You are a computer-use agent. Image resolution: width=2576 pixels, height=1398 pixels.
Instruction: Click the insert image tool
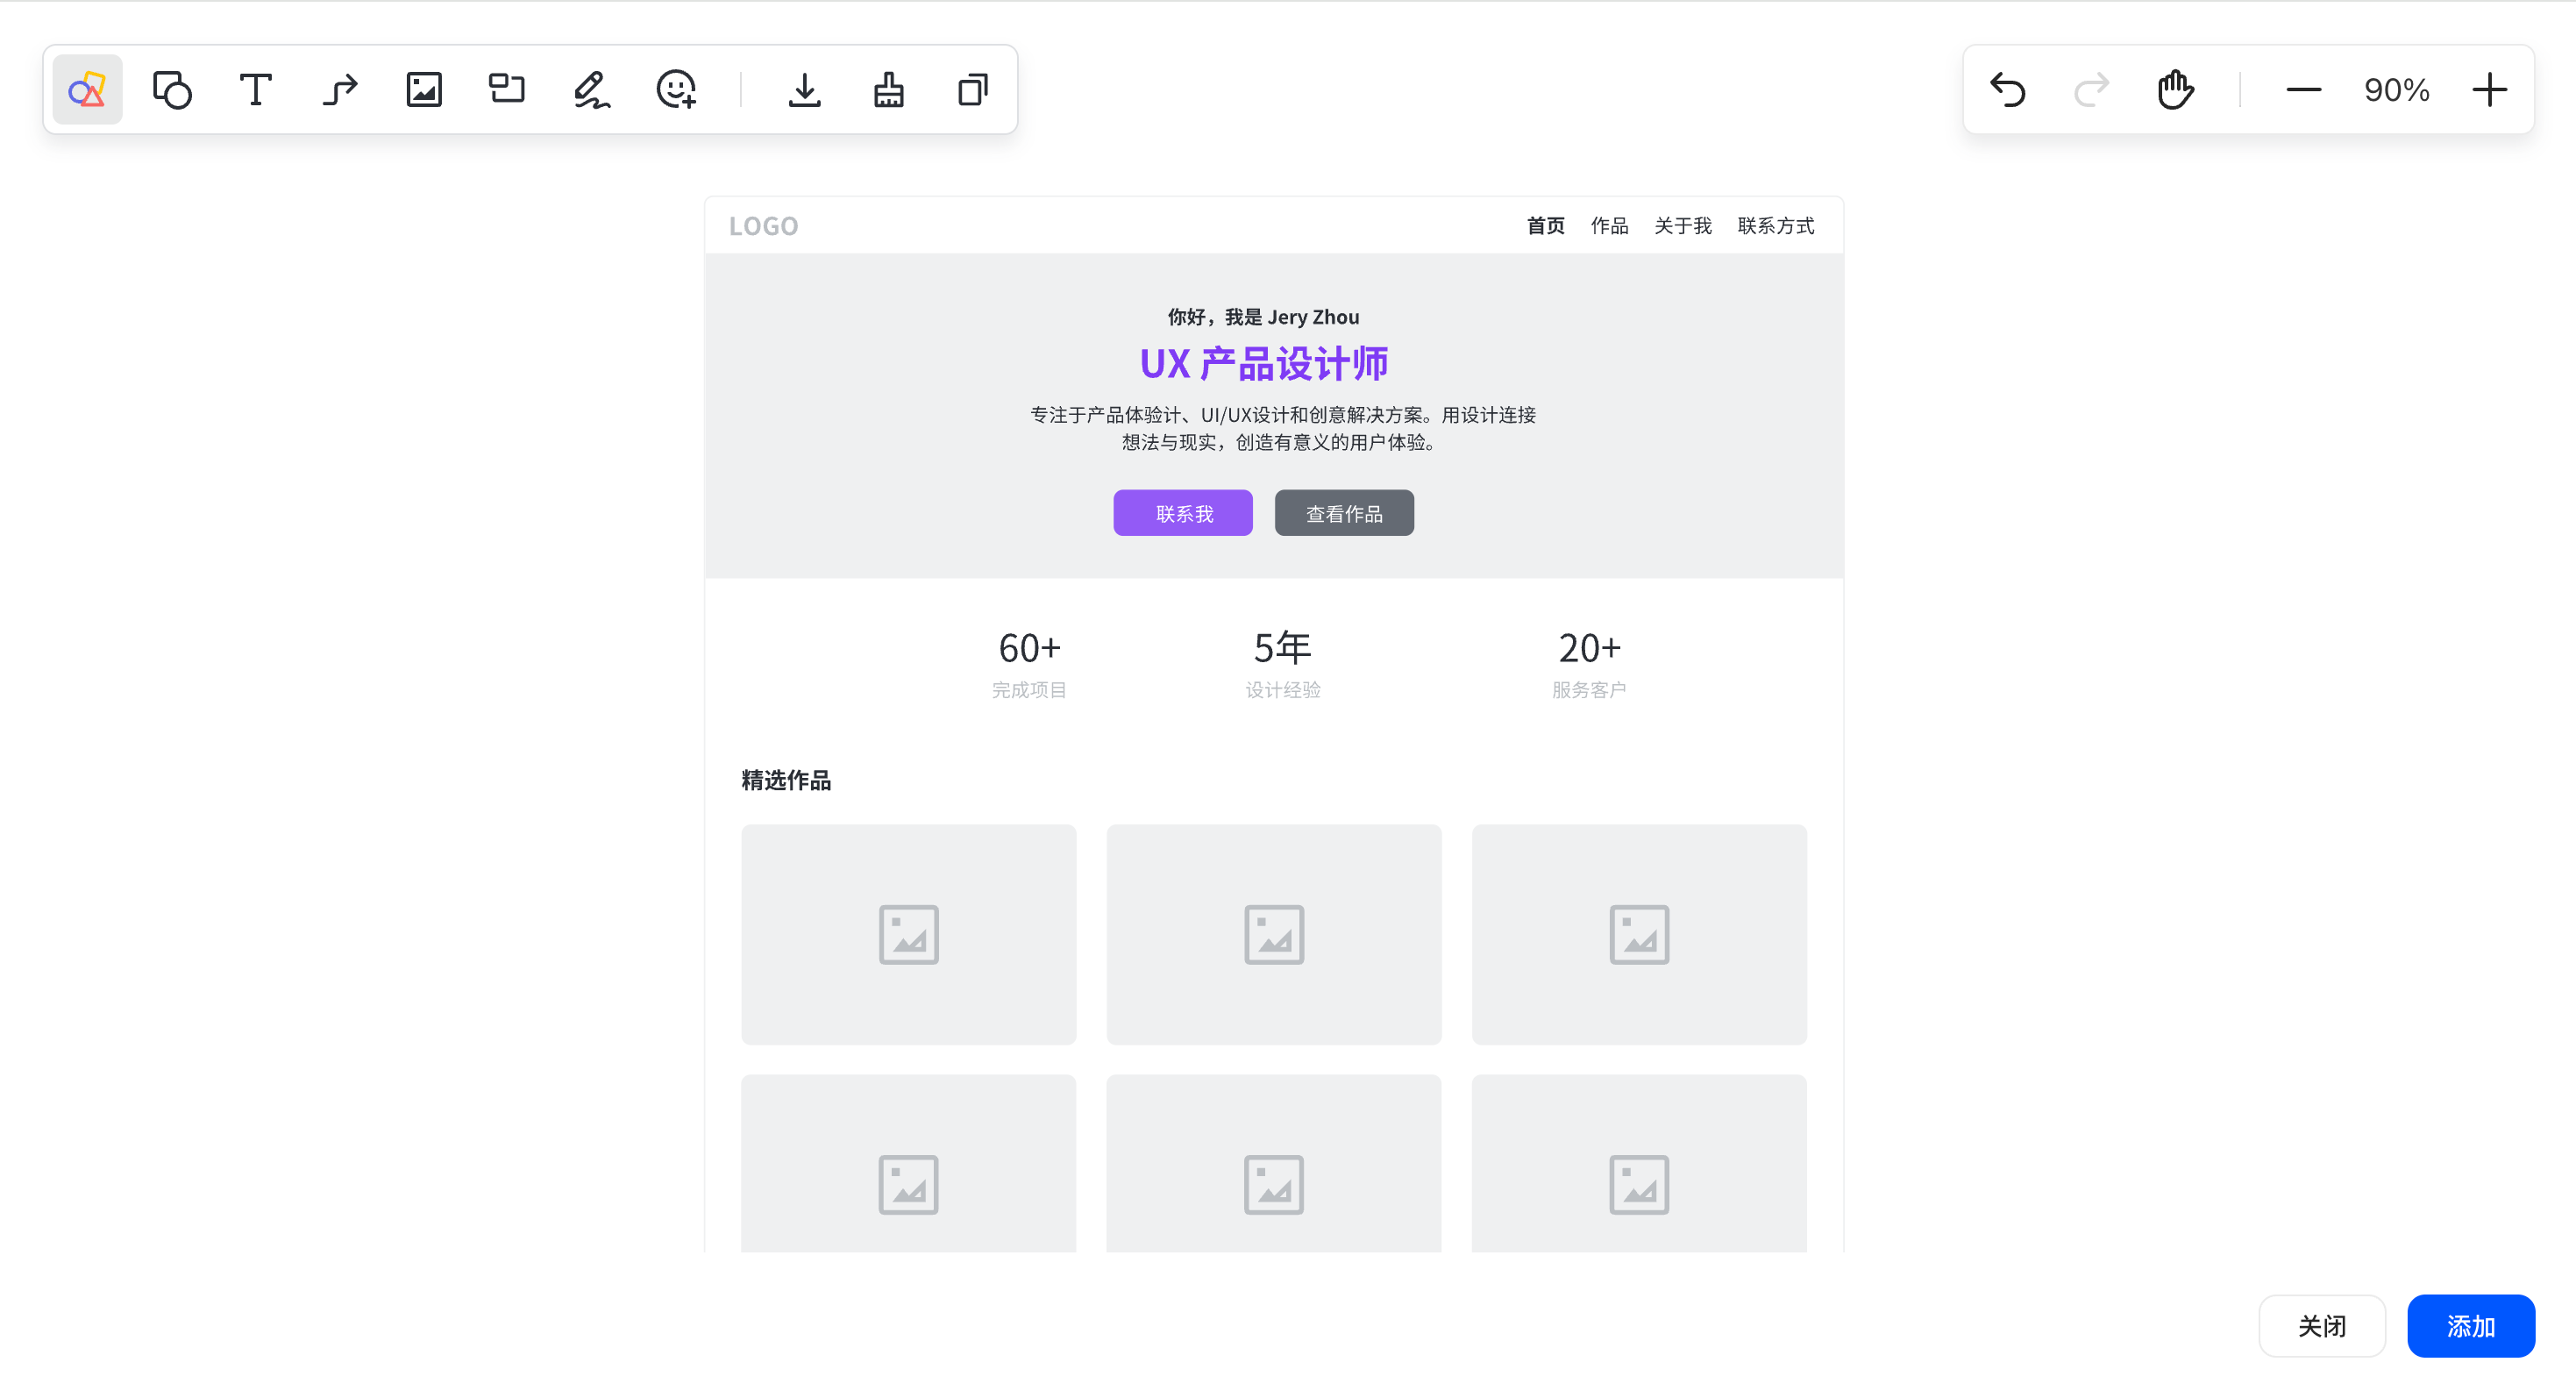pyautogui.click(x=424, y=90)
